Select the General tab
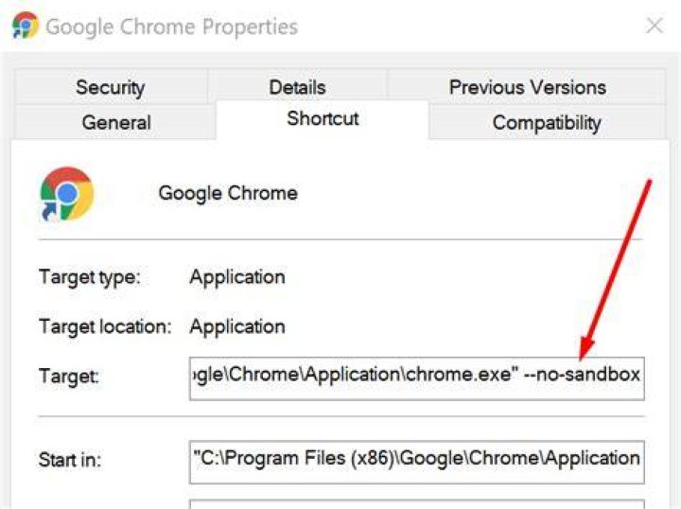681x509 pixels. [x=116, y=122]
